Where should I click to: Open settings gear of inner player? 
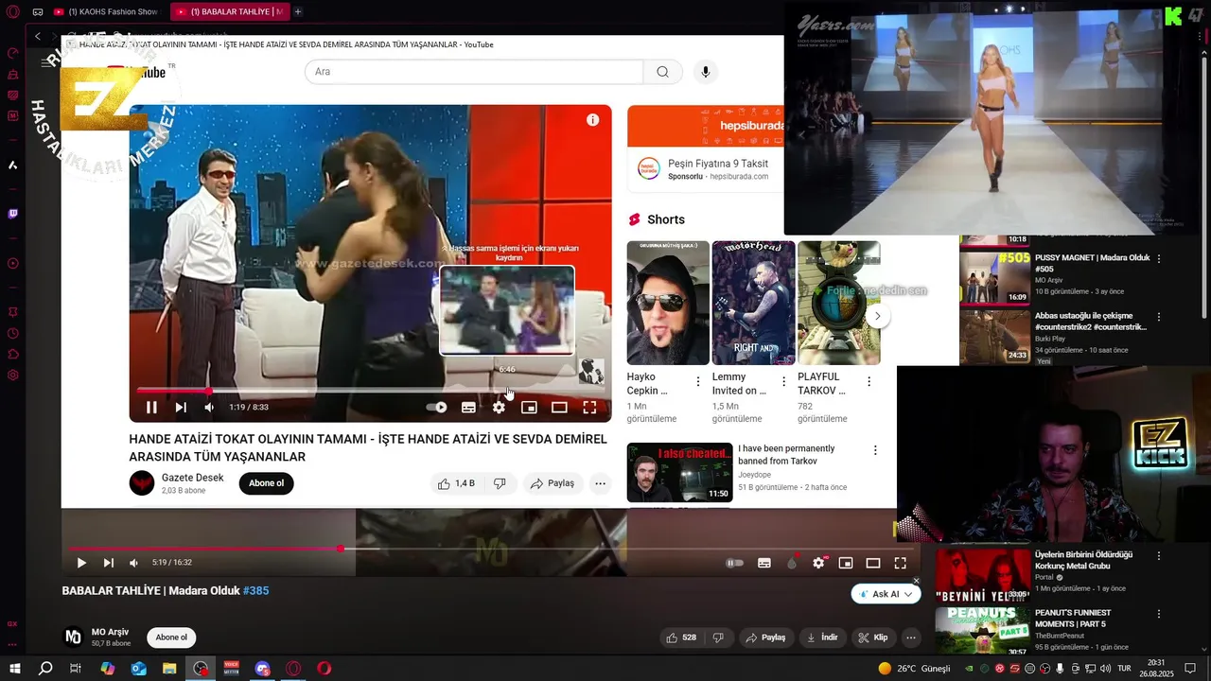tap(499, 408)
